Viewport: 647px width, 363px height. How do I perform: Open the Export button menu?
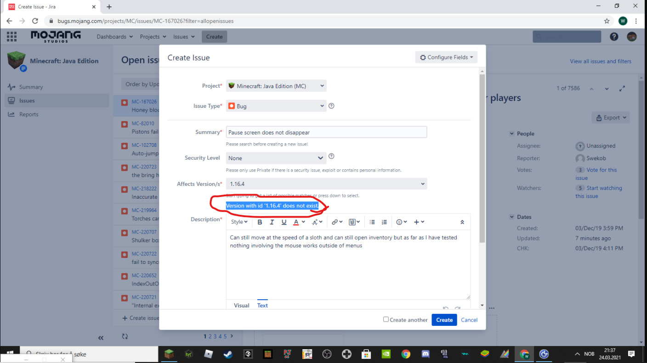[x=611, y=117]
